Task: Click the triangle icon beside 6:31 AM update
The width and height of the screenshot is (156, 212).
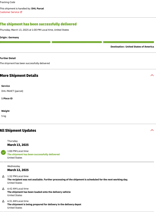Action: point(3,201)
